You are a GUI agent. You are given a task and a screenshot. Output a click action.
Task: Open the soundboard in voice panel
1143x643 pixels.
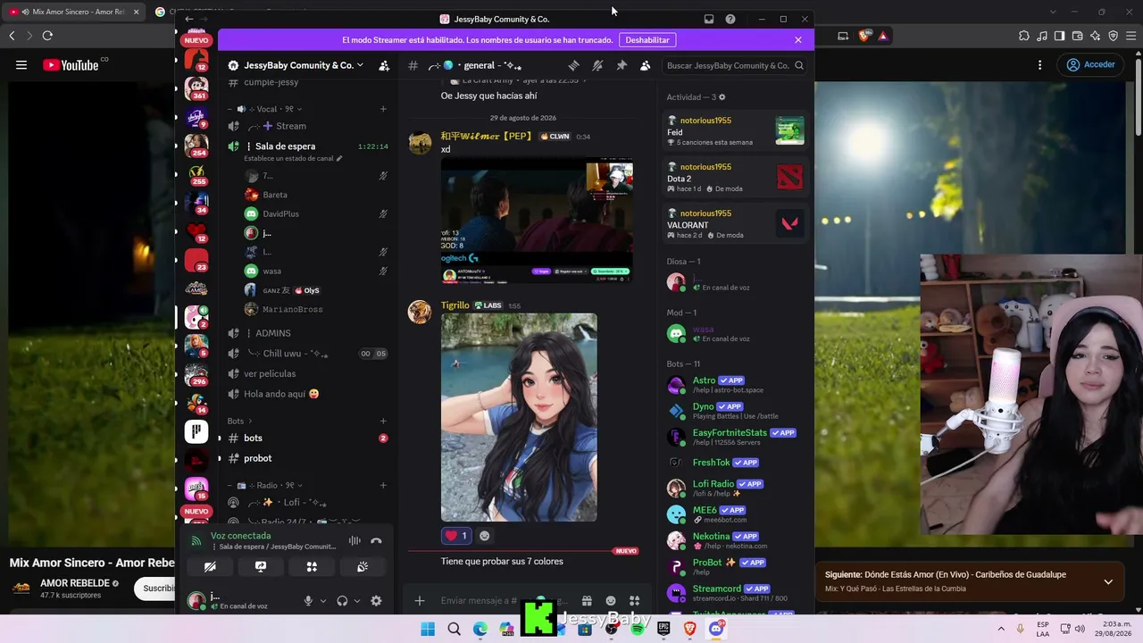tap(363, 566)
